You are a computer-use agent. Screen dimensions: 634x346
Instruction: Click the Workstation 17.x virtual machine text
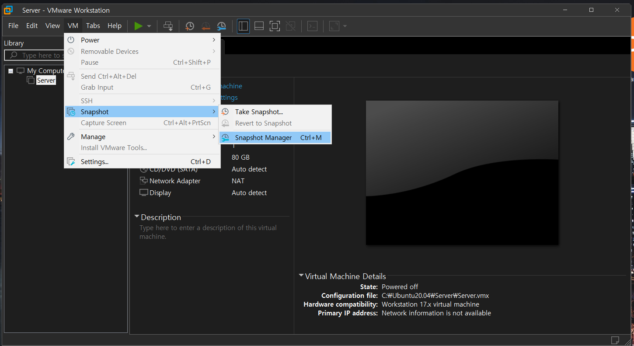pos(430,304)
